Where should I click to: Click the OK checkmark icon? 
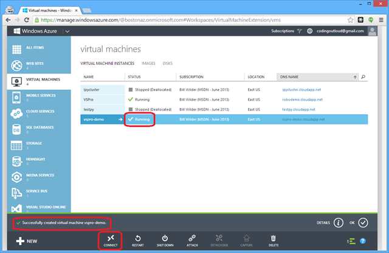pos(363,222)
